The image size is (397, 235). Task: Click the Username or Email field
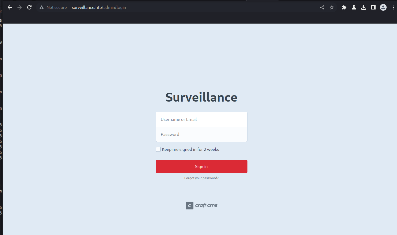coord(201,119)
